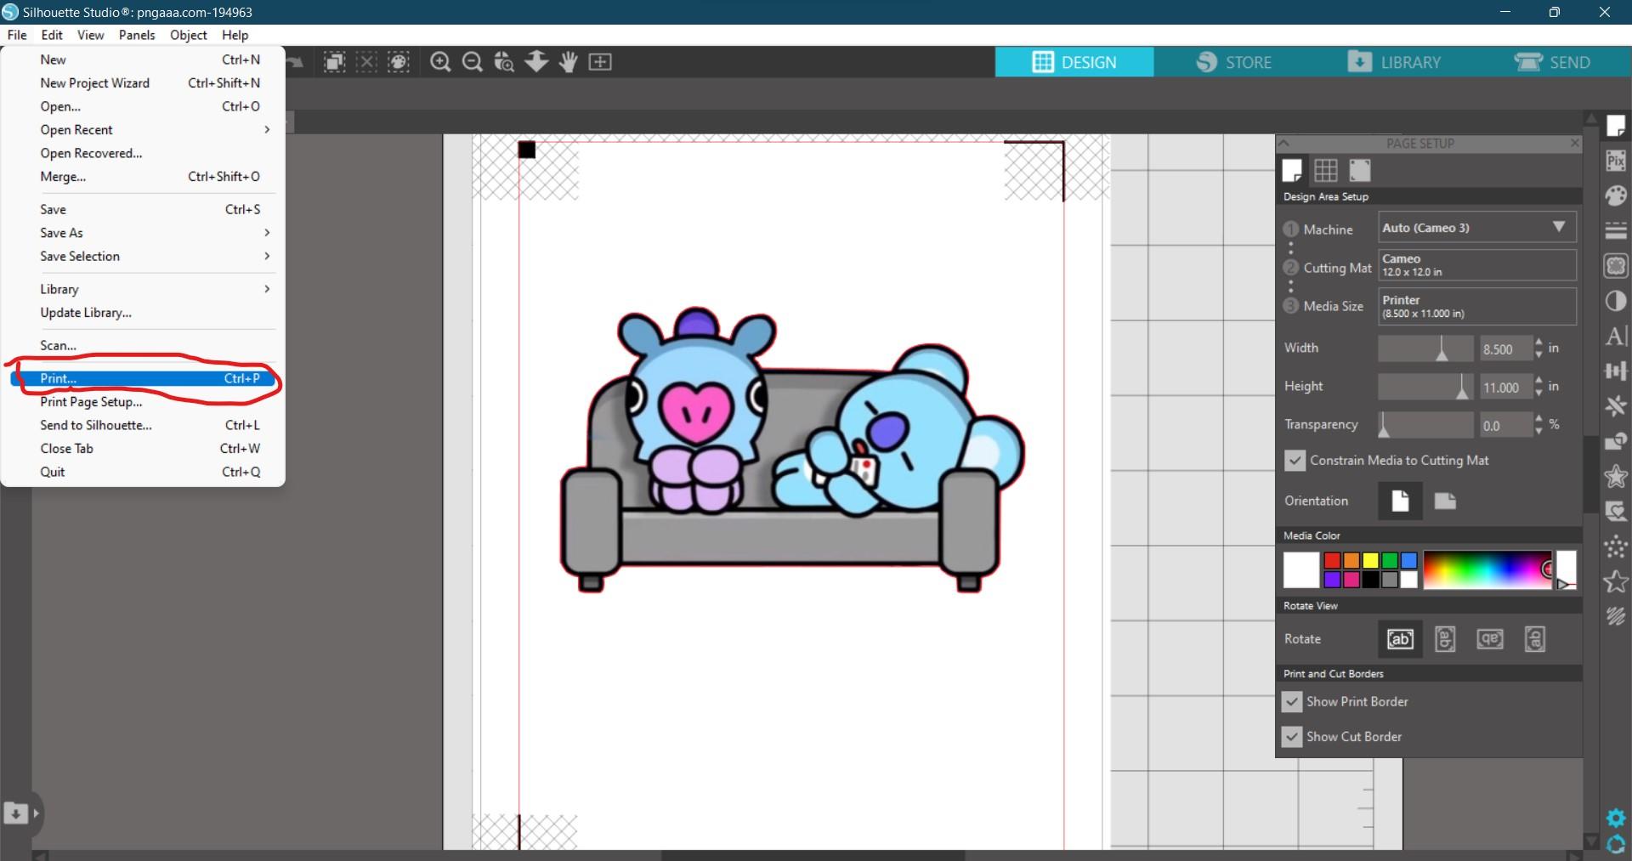Choose Print... from the File menu
Viewport: 1632px width, 861px height.
[144, 378]
